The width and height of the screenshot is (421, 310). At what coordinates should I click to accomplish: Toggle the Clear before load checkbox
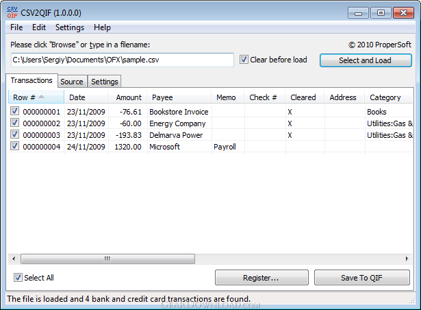(244, 60)
